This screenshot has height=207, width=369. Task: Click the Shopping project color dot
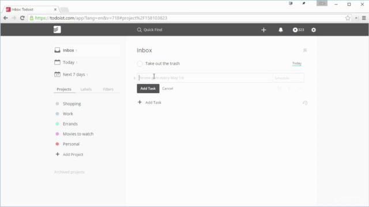coord(57,103)
